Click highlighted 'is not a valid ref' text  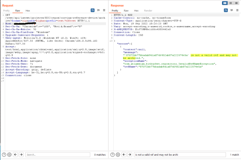pyautogui.click(x=214, y=55)
